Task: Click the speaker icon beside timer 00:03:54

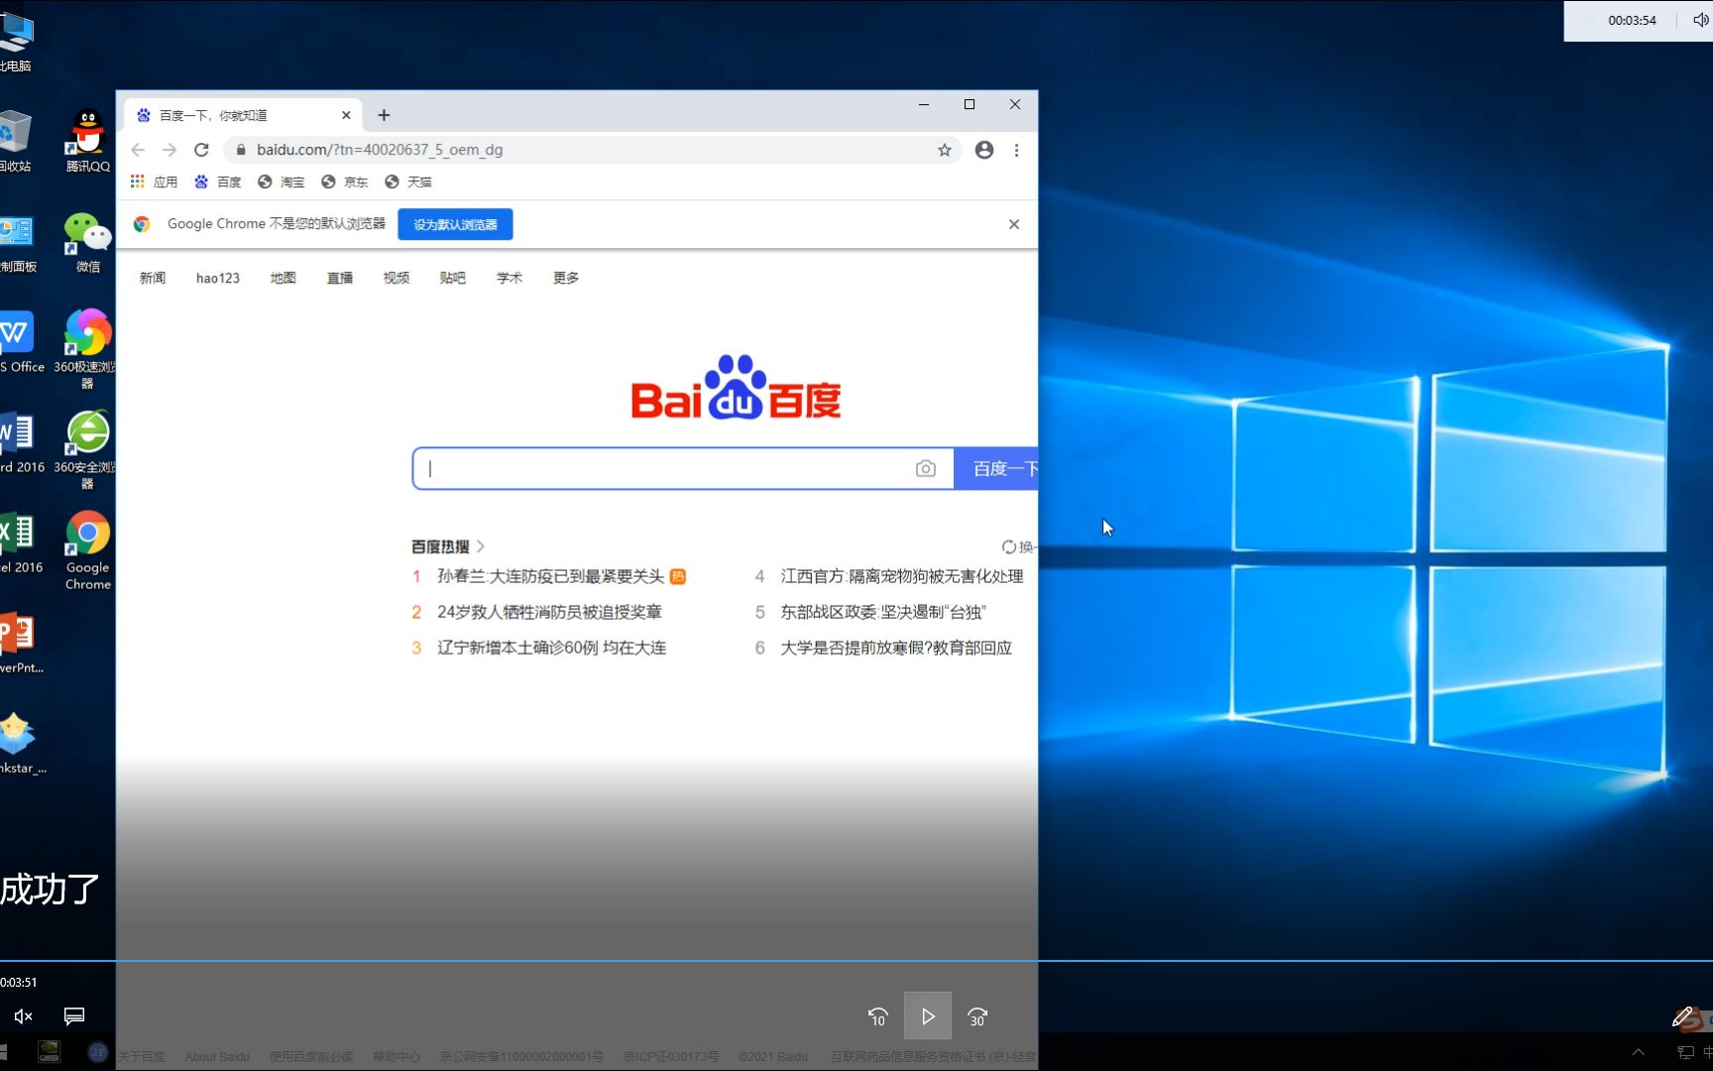Action: pos(1700,20)
